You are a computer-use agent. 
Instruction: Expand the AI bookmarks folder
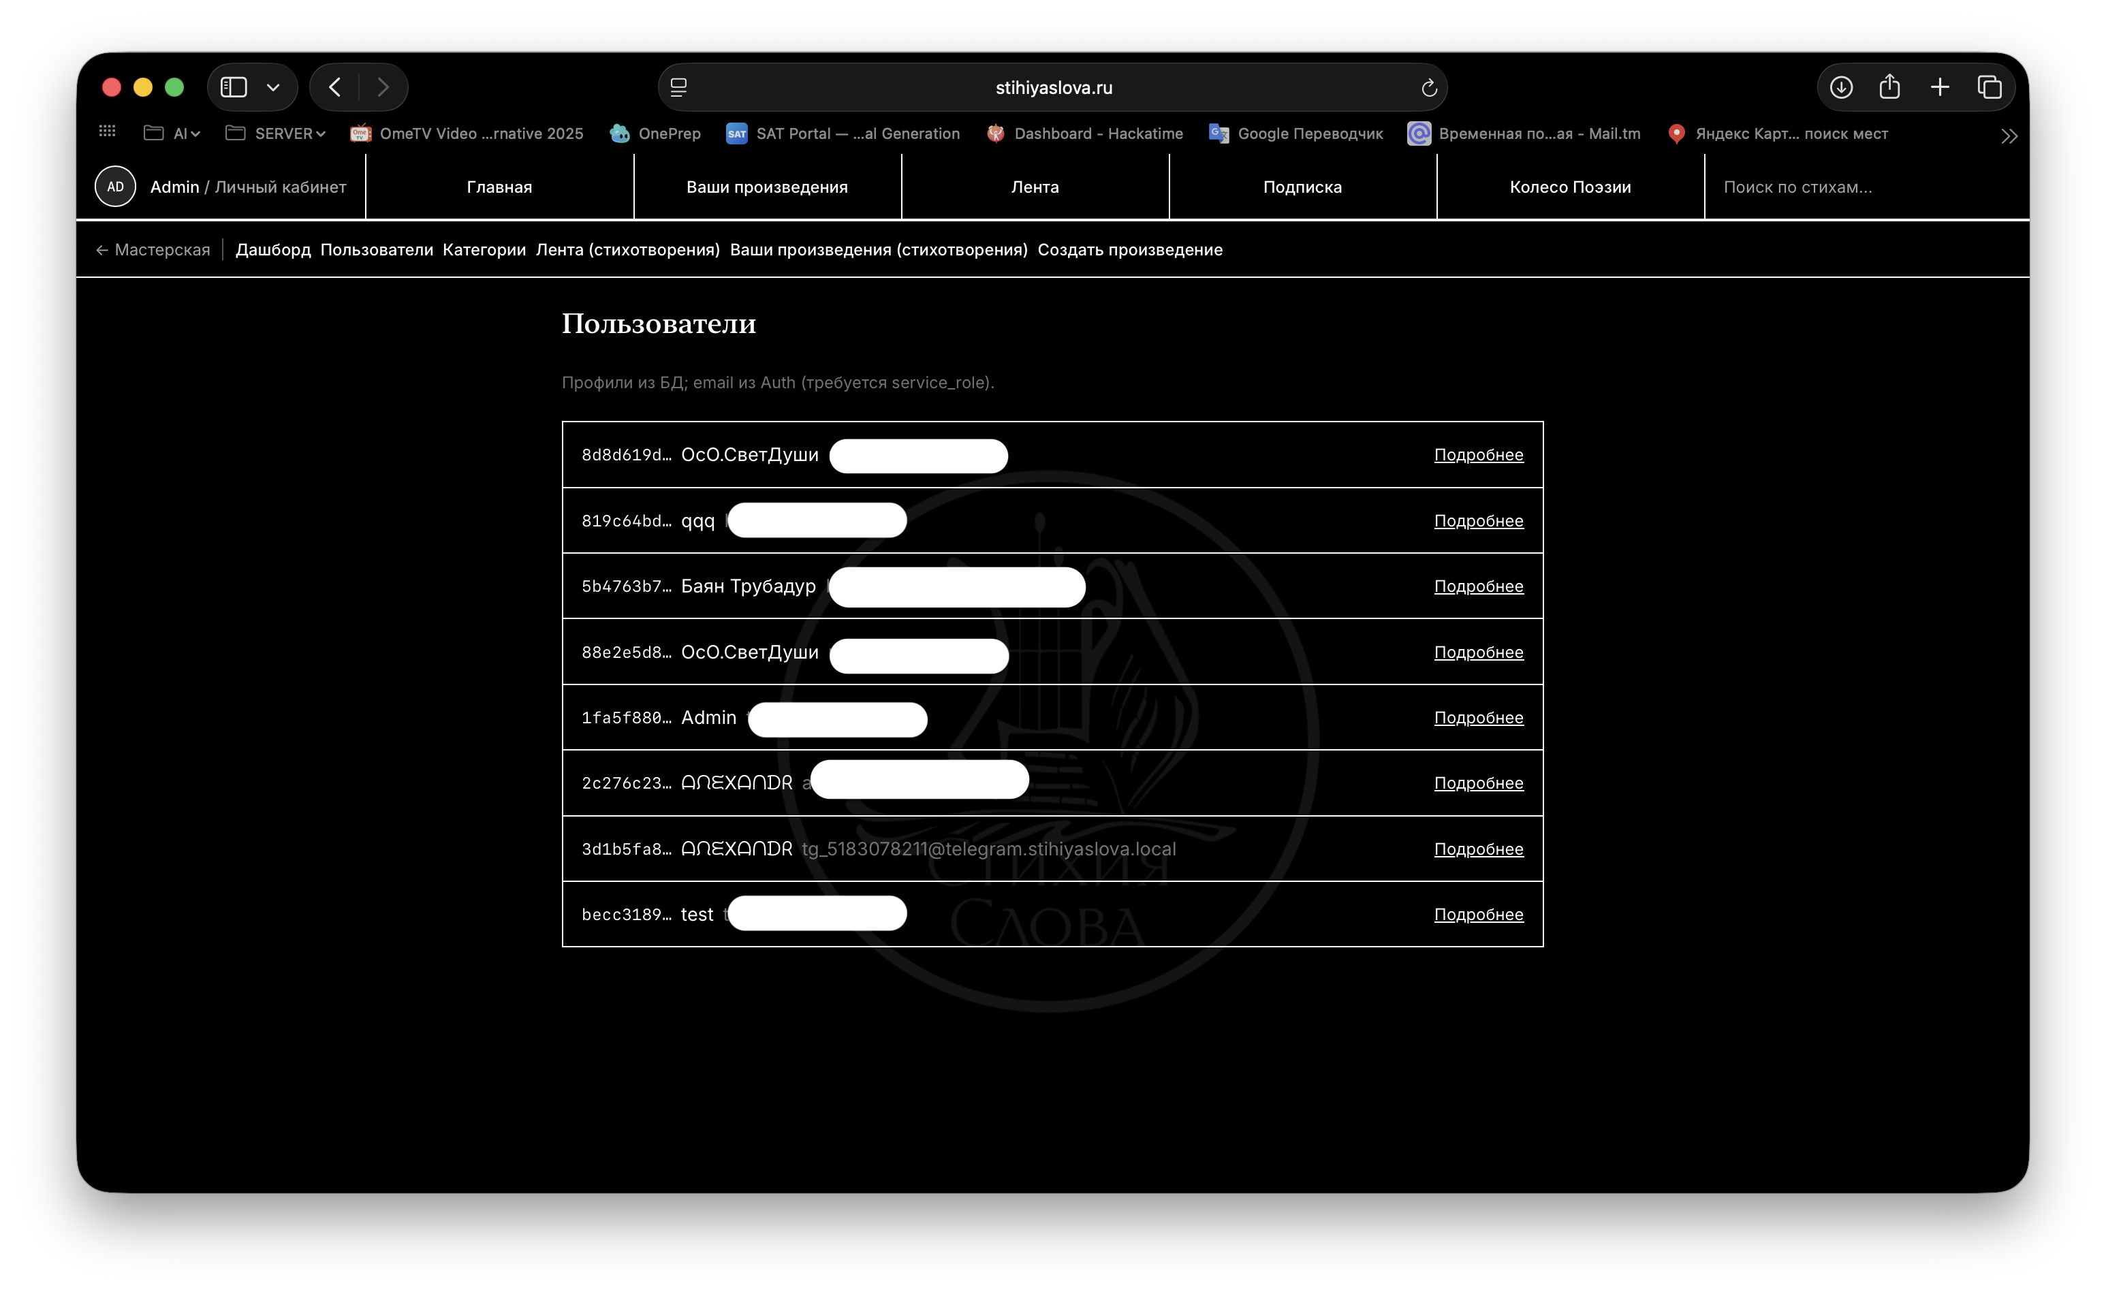point(172,133)
